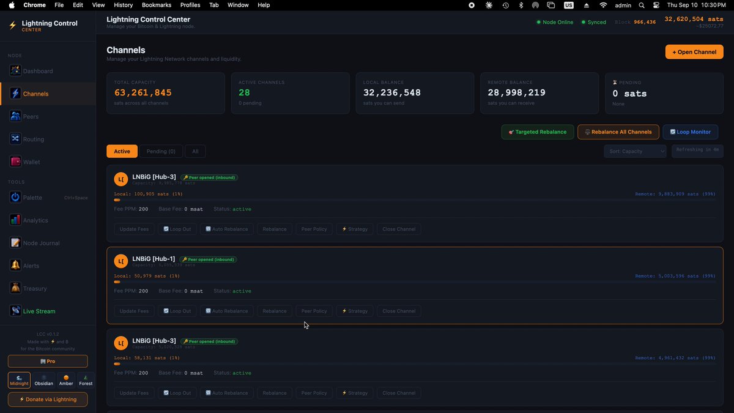Switch to the Amber theme
The width and height of the screenshot is (734, 413).
pyautogui.click(x=66, y=380)
